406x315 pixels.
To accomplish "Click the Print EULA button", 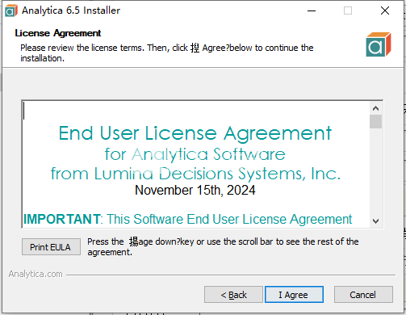I will 51,246.
